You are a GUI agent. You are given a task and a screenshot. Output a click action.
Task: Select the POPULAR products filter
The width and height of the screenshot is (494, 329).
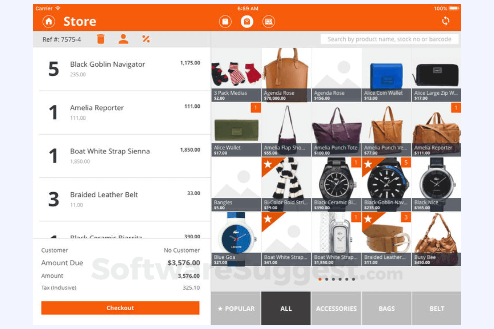tap(235, 308)
